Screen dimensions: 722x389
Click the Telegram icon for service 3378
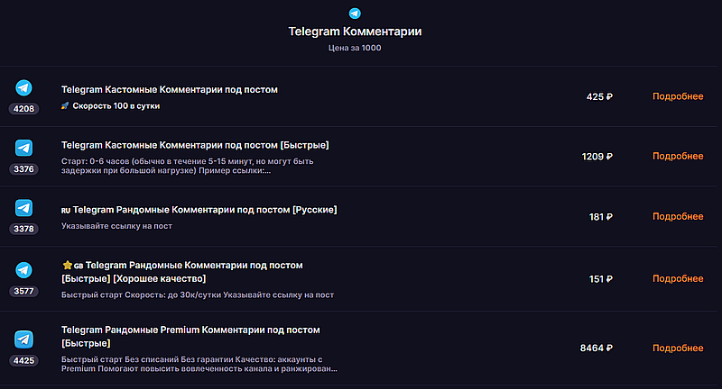23,208
